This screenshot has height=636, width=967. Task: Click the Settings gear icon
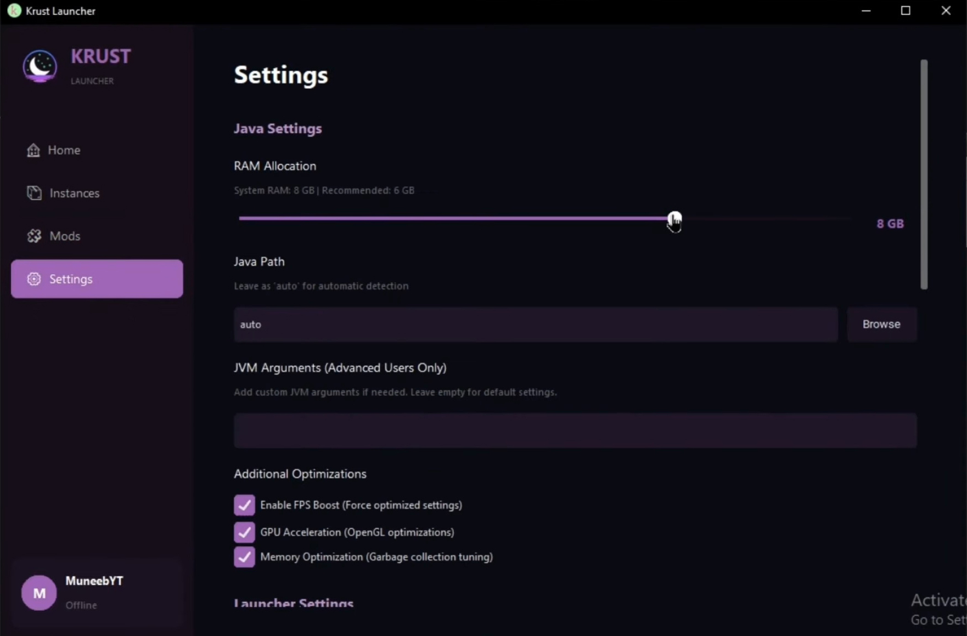[34, 279]
